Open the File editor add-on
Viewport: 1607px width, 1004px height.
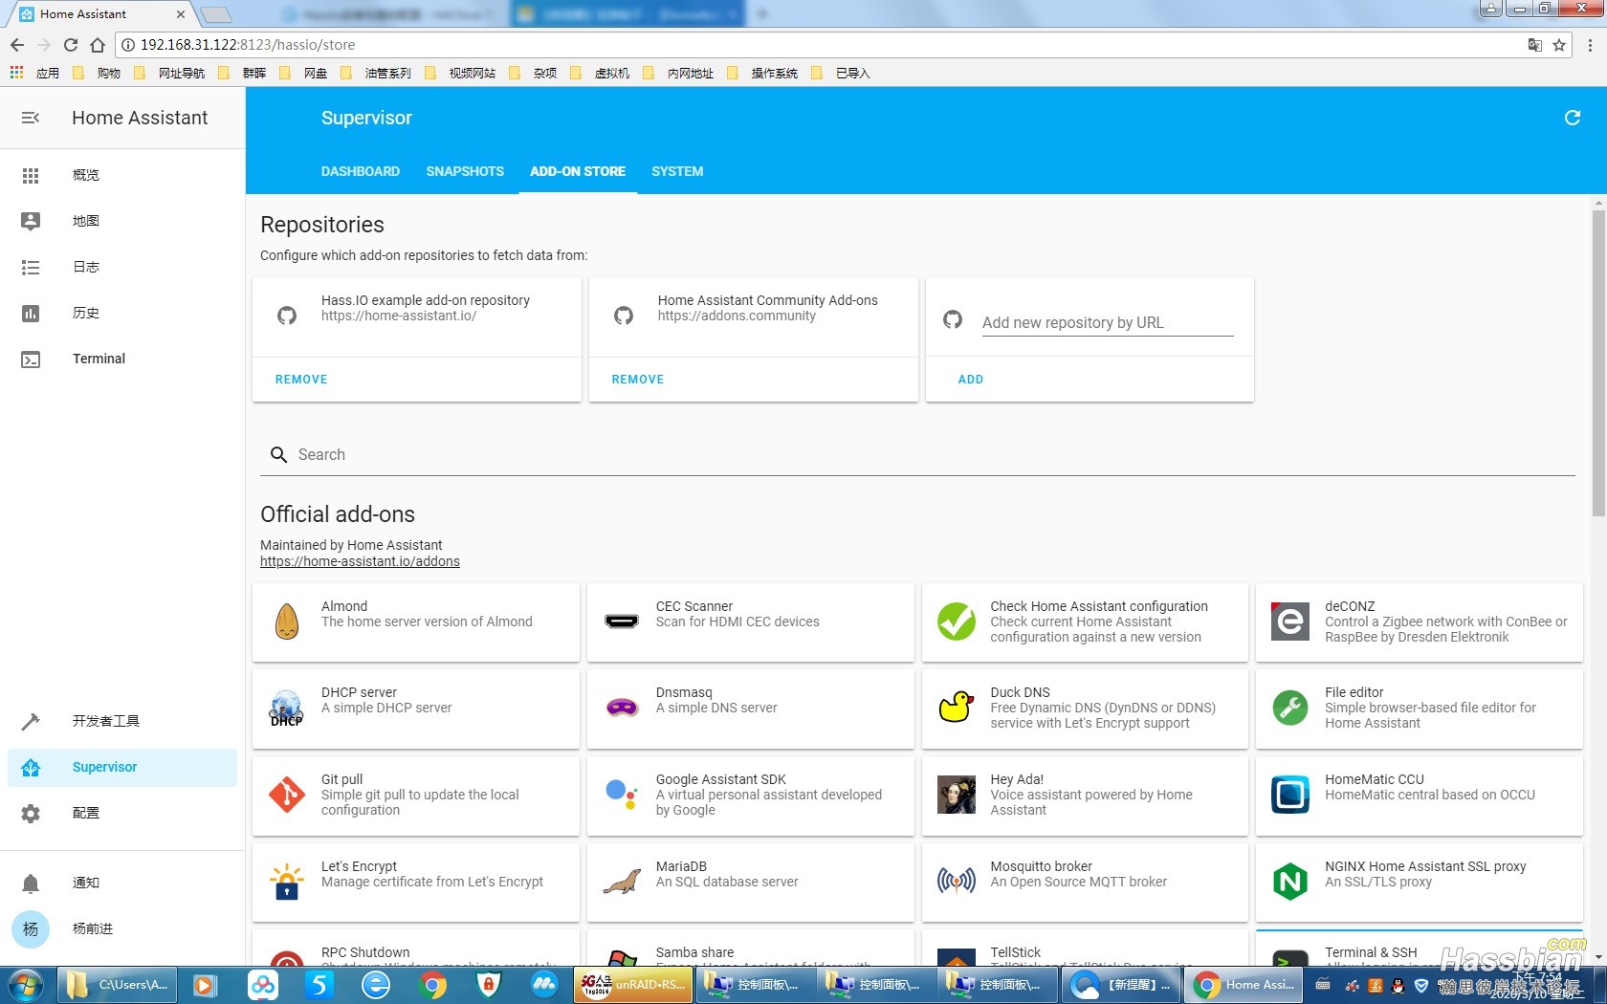1420,709
